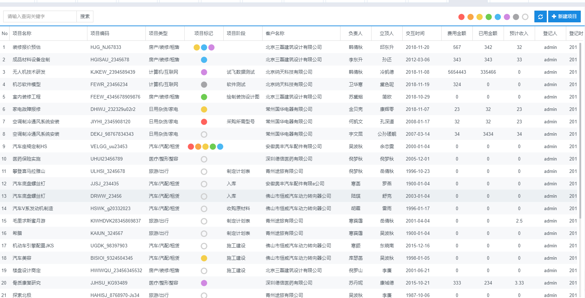Image resolution: width=585 pixels, height=298 pixels.
Task: Open project 汽车V系发动机制造
Action: 33,208
